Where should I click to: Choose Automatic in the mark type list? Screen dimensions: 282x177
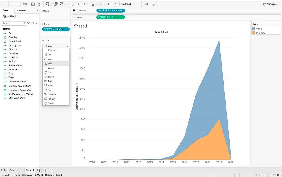pyautogui.click(x=56, y=50)
